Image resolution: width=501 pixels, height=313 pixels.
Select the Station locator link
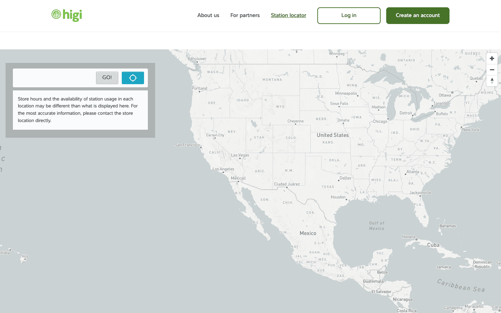click(x=288, y=15)
